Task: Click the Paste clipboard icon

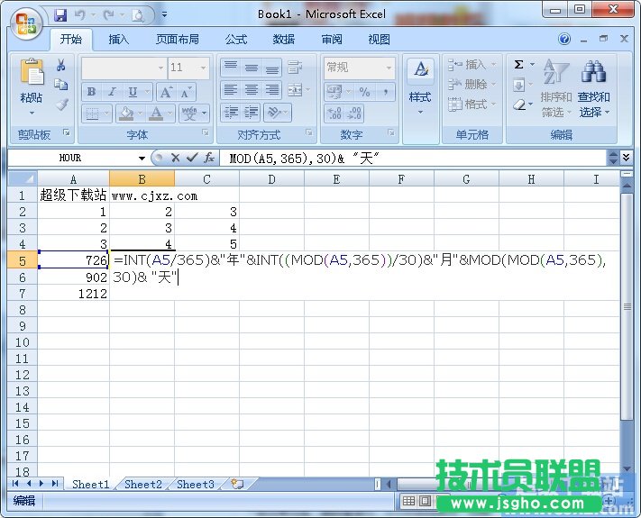Action: click(32, 76)
